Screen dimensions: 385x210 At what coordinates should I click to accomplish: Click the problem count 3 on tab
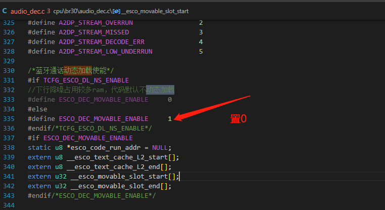coord(49,11)
